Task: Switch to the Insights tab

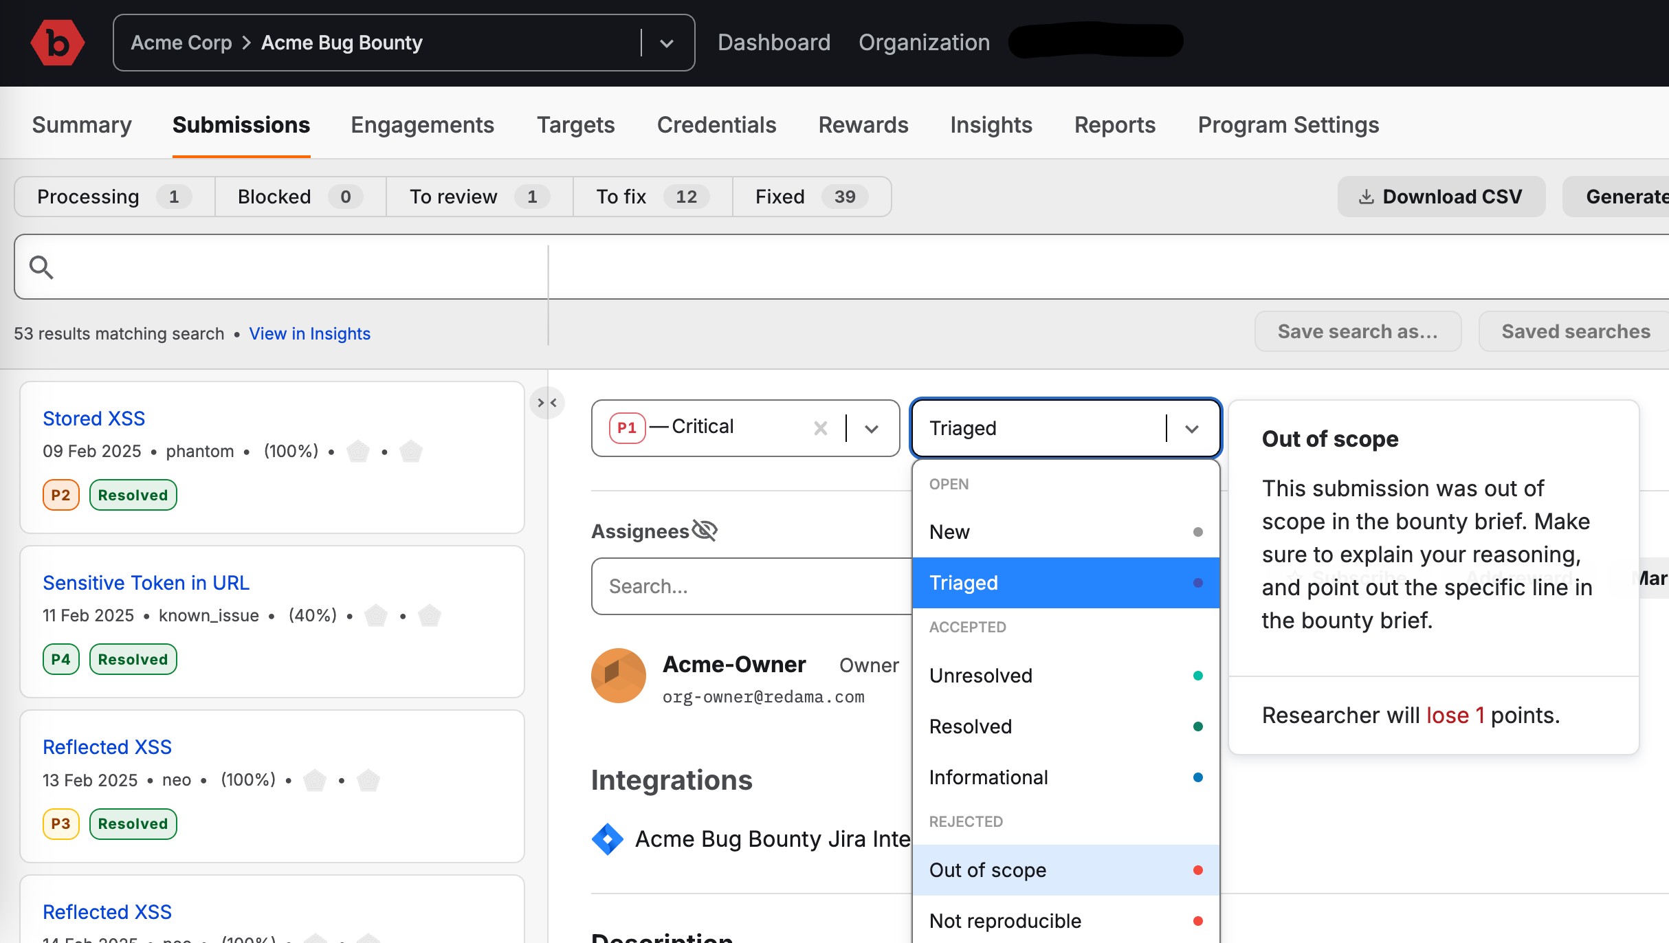Action: (991, 125)
